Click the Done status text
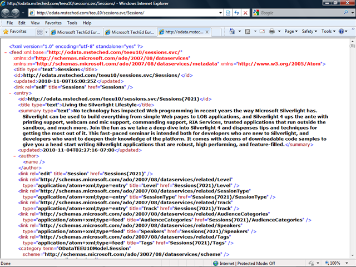The image size is (356, 267). pos(6,264)
